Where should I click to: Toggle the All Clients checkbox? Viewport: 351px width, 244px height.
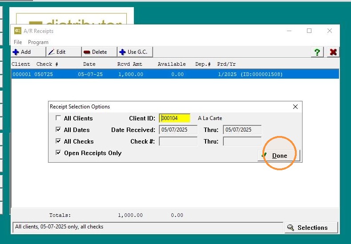(58, 118)
